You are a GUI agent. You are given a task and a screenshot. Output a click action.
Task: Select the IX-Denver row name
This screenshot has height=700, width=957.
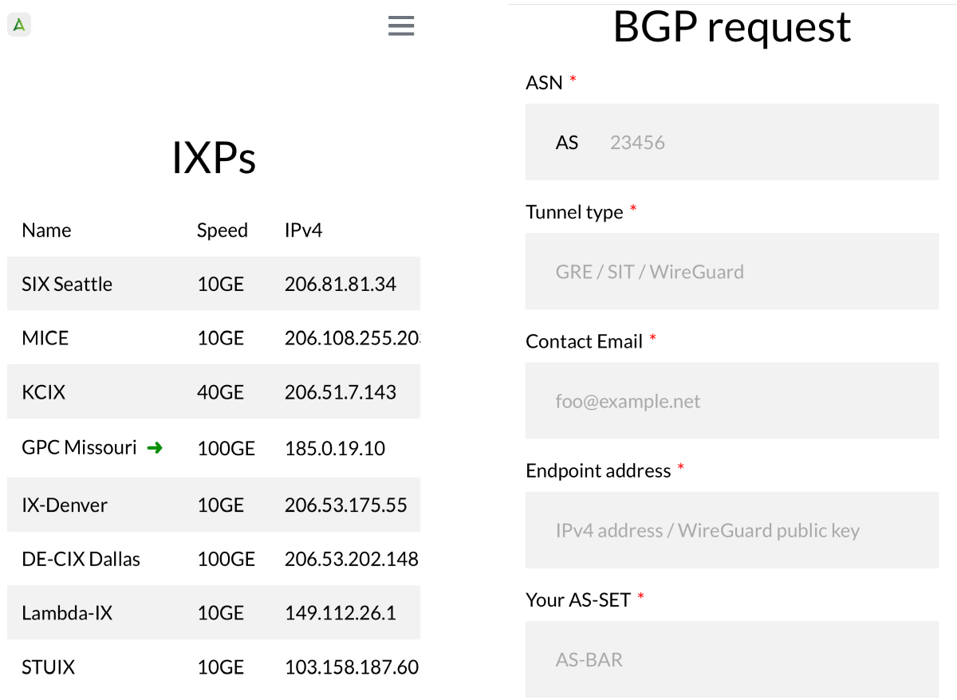(x=65, y=505)
